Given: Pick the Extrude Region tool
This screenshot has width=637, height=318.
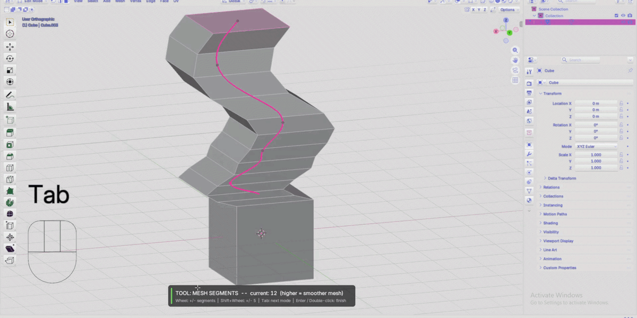Looking at the screenshot, I should [x=10, y=132].
